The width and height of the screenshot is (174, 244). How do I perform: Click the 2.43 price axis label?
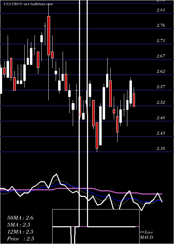click(x=161, y=133)
